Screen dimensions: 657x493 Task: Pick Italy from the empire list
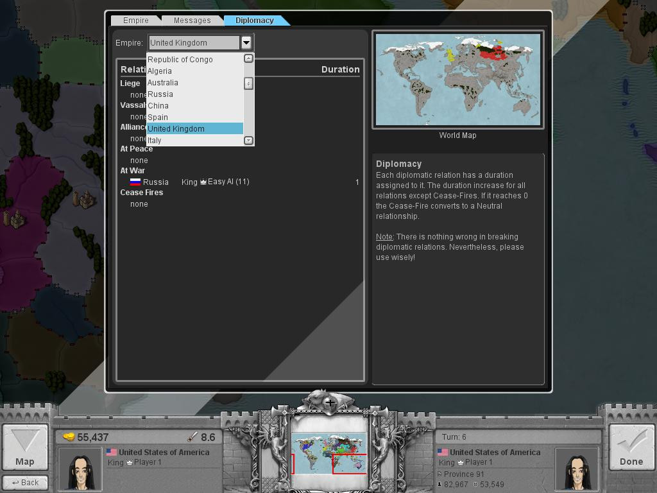(195, 140)
